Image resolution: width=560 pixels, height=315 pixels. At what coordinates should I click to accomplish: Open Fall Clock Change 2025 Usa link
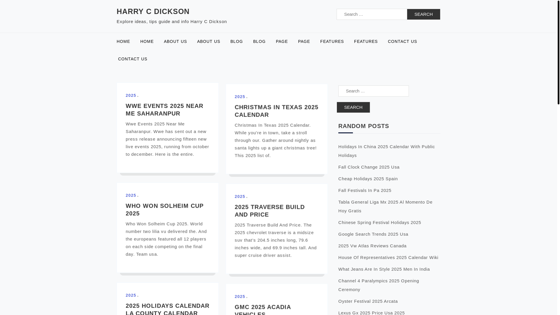tap(369, 167)
